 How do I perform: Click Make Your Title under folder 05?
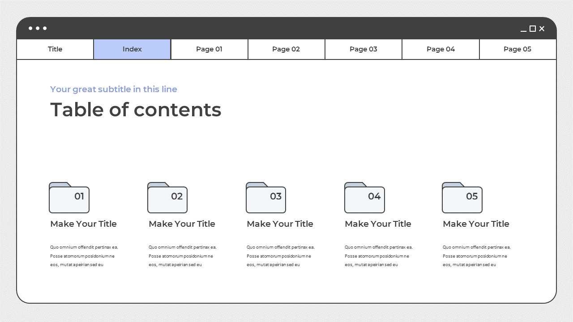476,224
